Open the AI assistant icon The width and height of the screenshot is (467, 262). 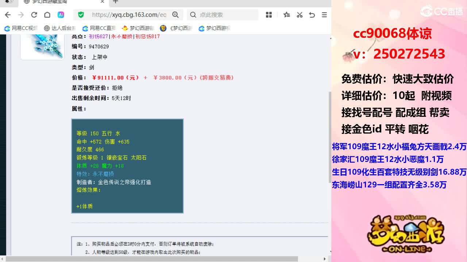click(x=61, y=15)
